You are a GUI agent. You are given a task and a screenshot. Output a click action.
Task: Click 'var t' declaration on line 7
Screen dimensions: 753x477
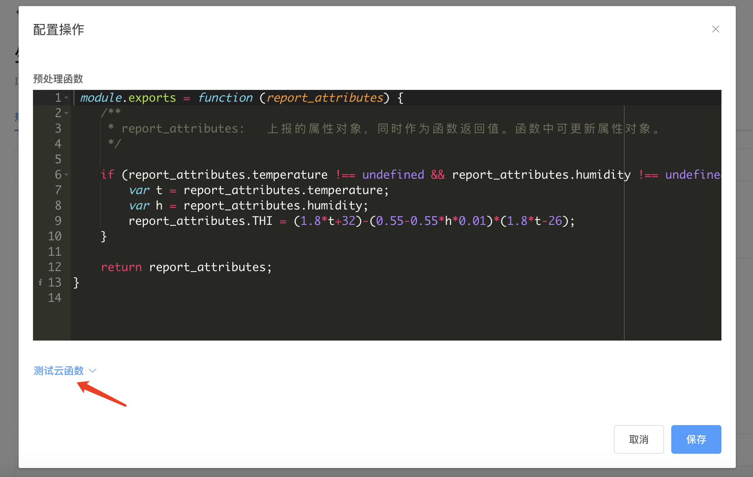146,190
